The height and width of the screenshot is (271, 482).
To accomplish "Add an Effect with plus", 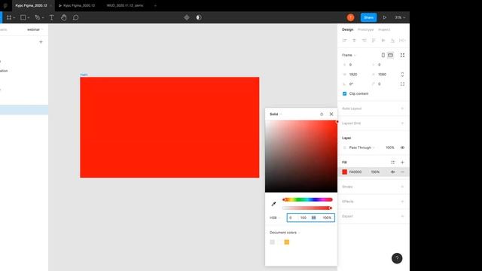I will tap(402, 202).
